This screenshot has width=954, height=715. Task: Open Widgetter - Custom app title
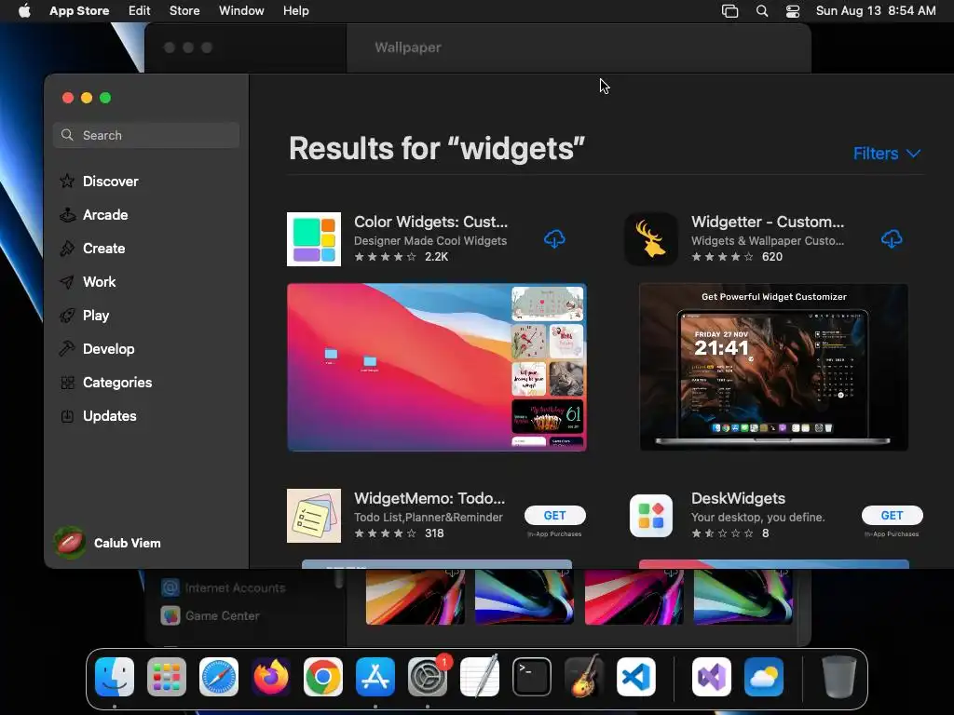click(x=768, y=222)
